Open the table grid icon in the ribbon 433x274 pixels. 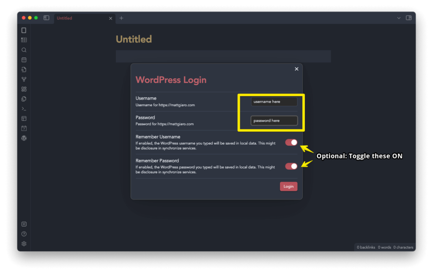pyautogui.click(x=24, y=40)
